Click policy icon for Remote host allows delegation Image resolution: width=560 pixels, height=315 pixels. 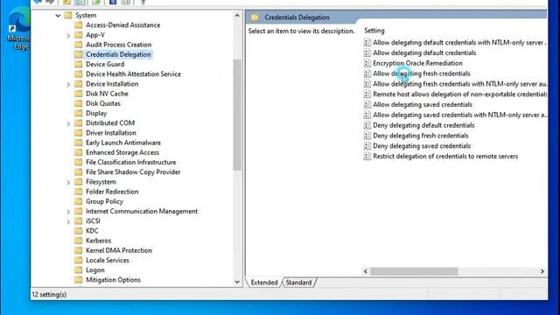click(367, 94)
